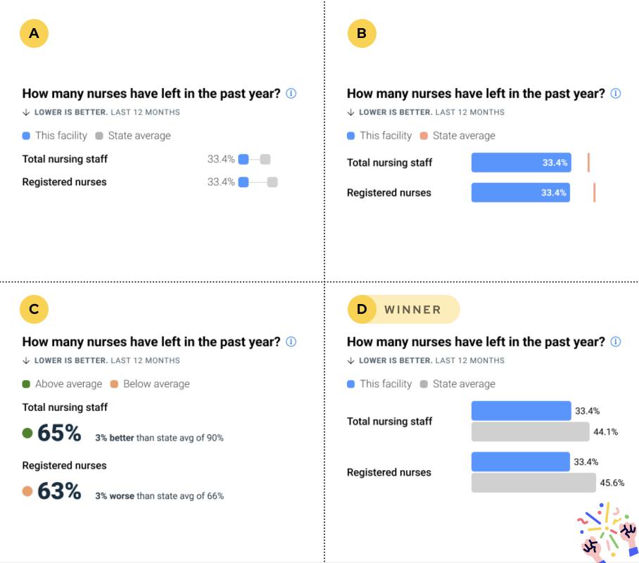
Task: Click the green 'Above average' legend dot in panel C
Action: 26,384
